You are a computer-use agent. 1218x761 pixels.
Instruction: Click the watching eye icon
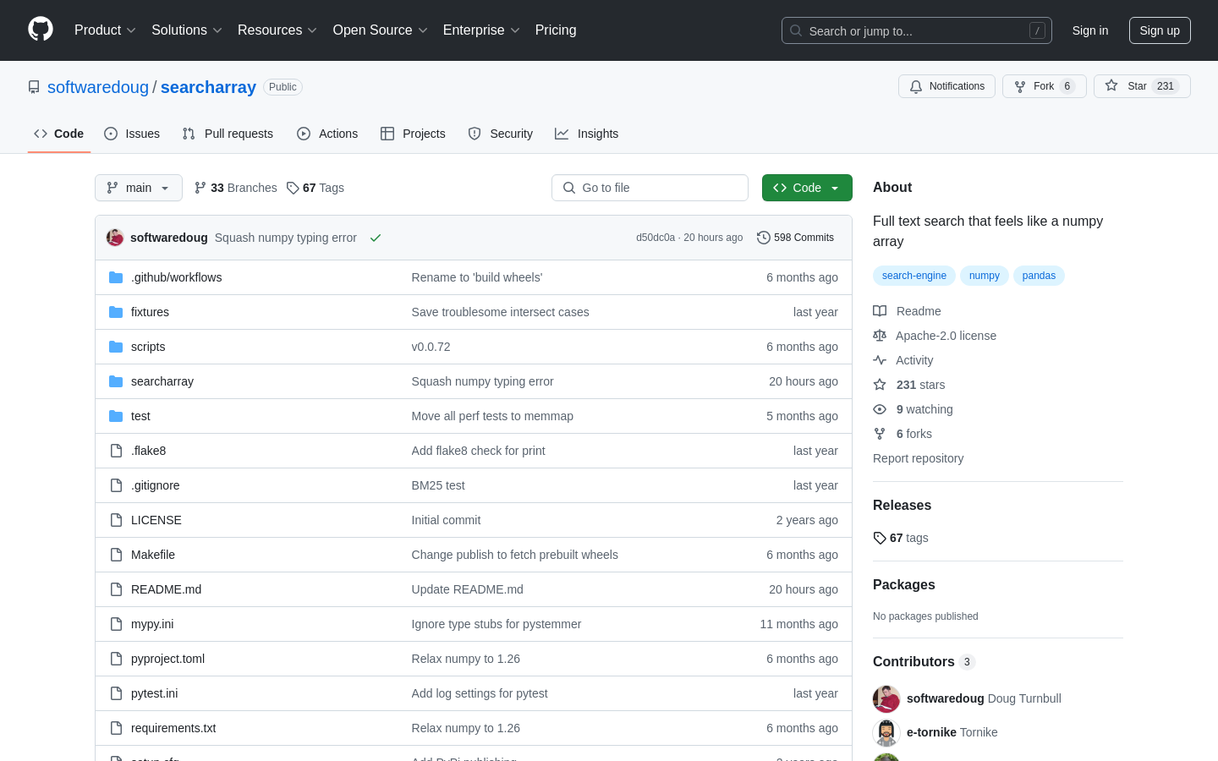pyautogui.click(x=880, y=409)
